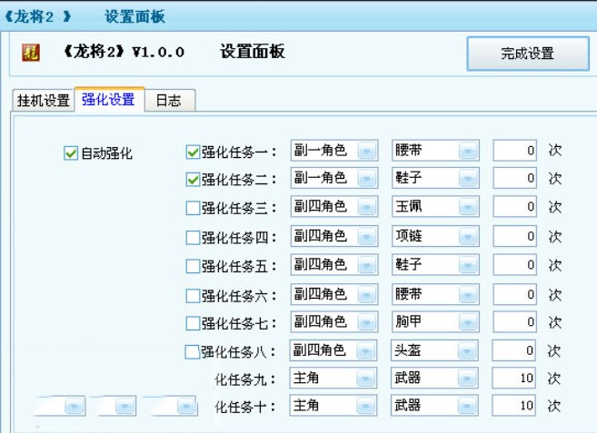Switch to the 挂机设置 tab
Image resolution: width=597 pixels, height=433 pixels.
[44, 101]
